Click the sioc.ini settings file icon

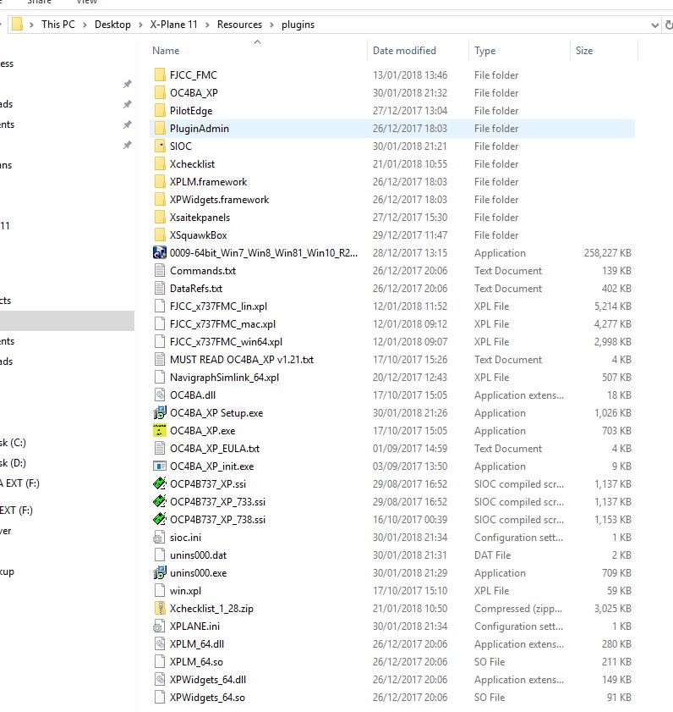coord(160,538)
